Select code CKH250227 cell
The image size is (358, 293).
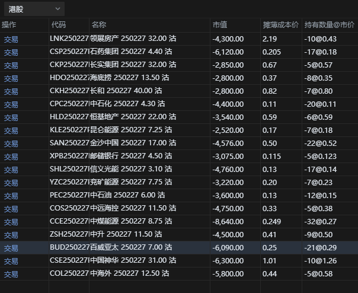pyautogui.click(x=69, y=91)
